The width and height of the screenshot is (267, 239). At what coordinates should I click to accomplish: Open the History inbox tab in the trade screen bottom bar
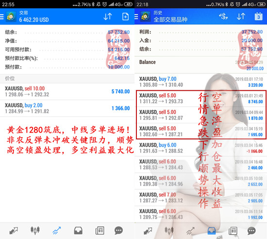pos(78,231)
